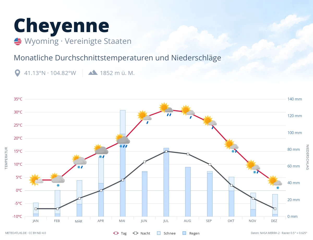
Task: Click the '0°C' axis label
Action: [x=19, y=190]
